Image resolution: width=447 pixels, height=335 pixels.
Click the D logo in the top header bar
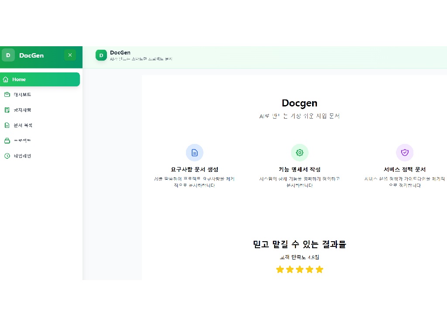pos(101,55)
